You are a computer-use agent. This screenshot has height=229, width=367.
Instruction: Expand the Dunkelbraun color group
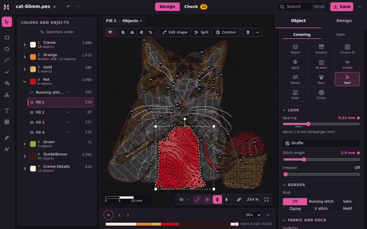tap(25, 156)
